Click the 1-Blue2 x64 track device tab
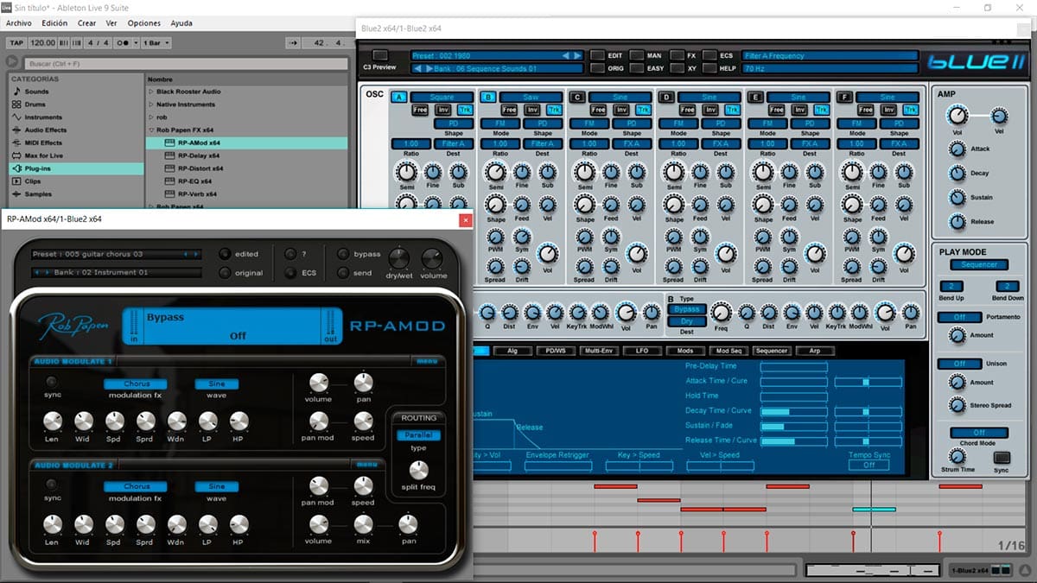The image size is (1037, 583). coord(981,570)
